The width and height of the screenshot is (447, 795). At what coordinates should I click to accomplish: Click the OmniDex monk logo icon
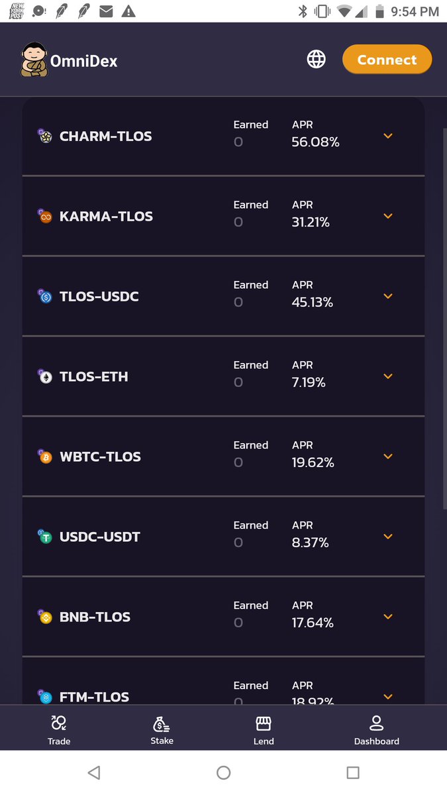[x=33, y=60]
